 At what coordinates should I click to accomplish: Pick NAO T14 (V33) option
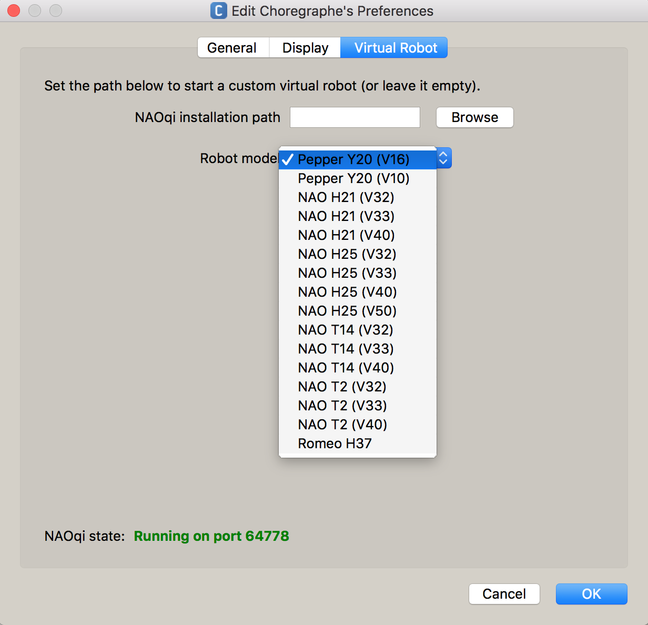tap(346, 349)
